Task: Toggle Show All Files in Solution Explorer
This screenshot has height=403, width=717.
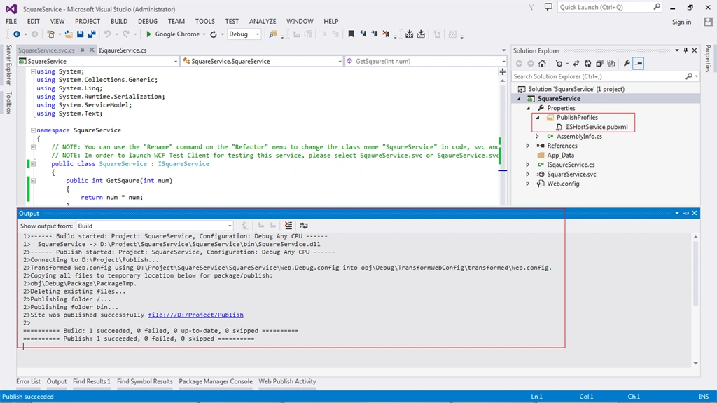Action: (611, 64)
